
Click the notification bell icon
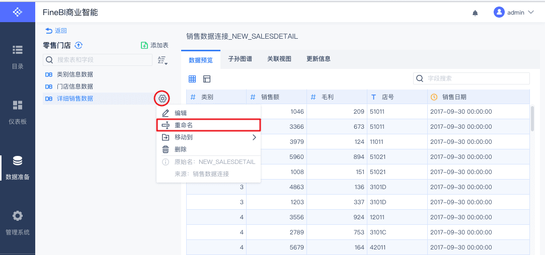tap(475, 13)
